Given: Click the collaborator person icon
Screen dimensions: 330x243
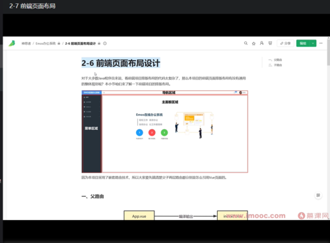Looking at the screenshot, I should [x=261, y=43].
